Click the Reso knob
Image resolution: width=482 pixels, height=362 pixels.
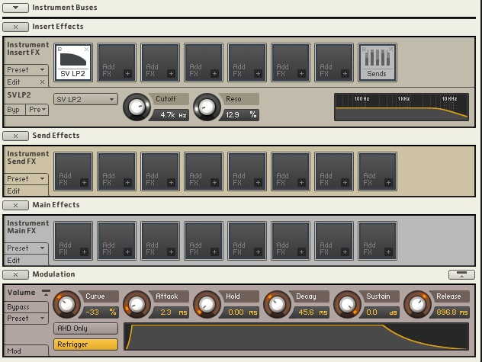point(206,107)
